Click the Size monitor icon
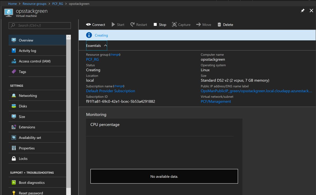 pyautogui.click(x=14, y=117)
